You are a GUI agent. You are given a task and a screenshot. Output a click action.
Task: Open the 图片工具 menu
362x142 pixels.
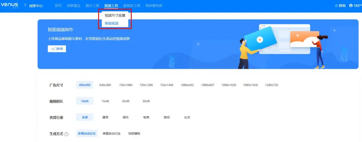point(93,6)
